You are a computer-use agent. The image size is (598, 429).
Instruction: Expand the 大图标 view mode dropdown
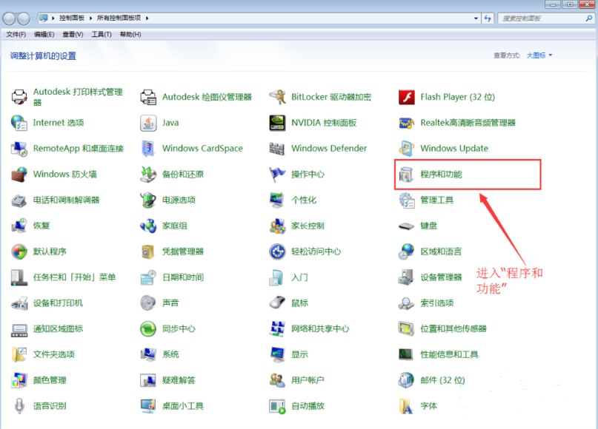pyautogui.click(x=539, y=55)
